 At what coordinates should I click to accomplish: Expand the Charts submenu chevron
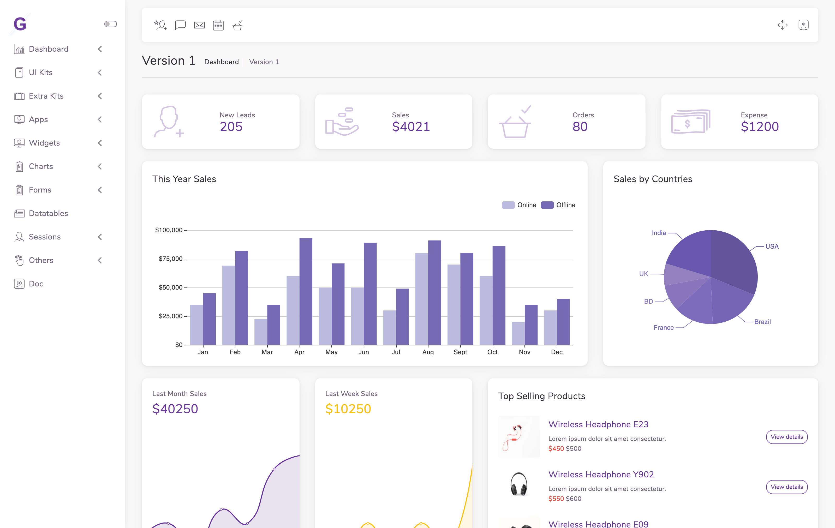100,166
